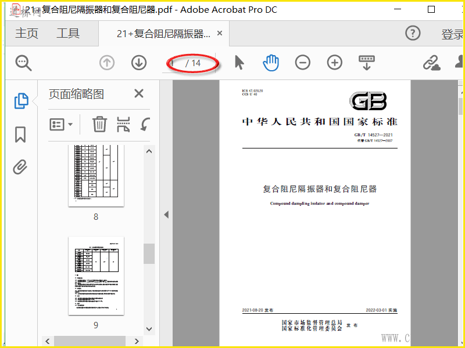Click 登录 sign-in button

pyautogui.click(x=452, y=34)
